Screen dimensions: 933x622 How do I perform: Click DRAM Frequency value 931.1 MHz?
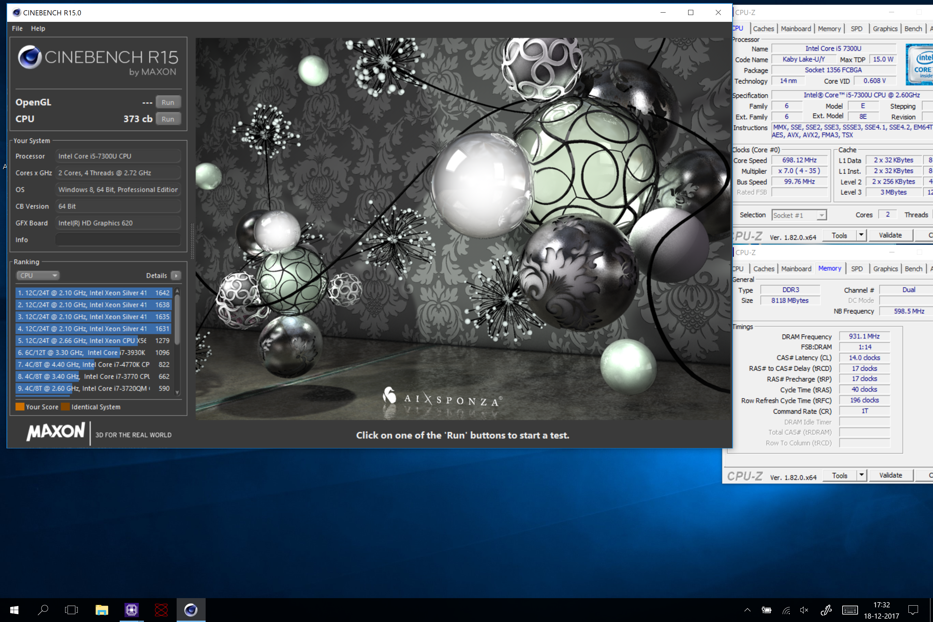[864, 336]
